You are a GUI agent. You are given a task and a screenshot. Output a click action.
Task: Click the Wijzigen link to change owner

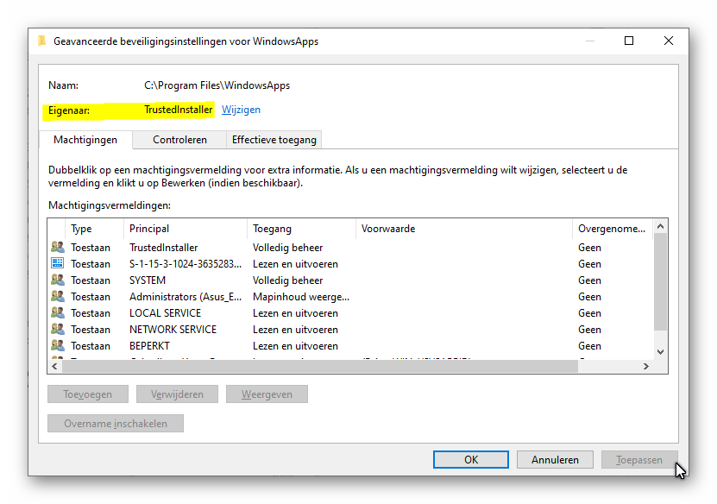click(241, 110)
